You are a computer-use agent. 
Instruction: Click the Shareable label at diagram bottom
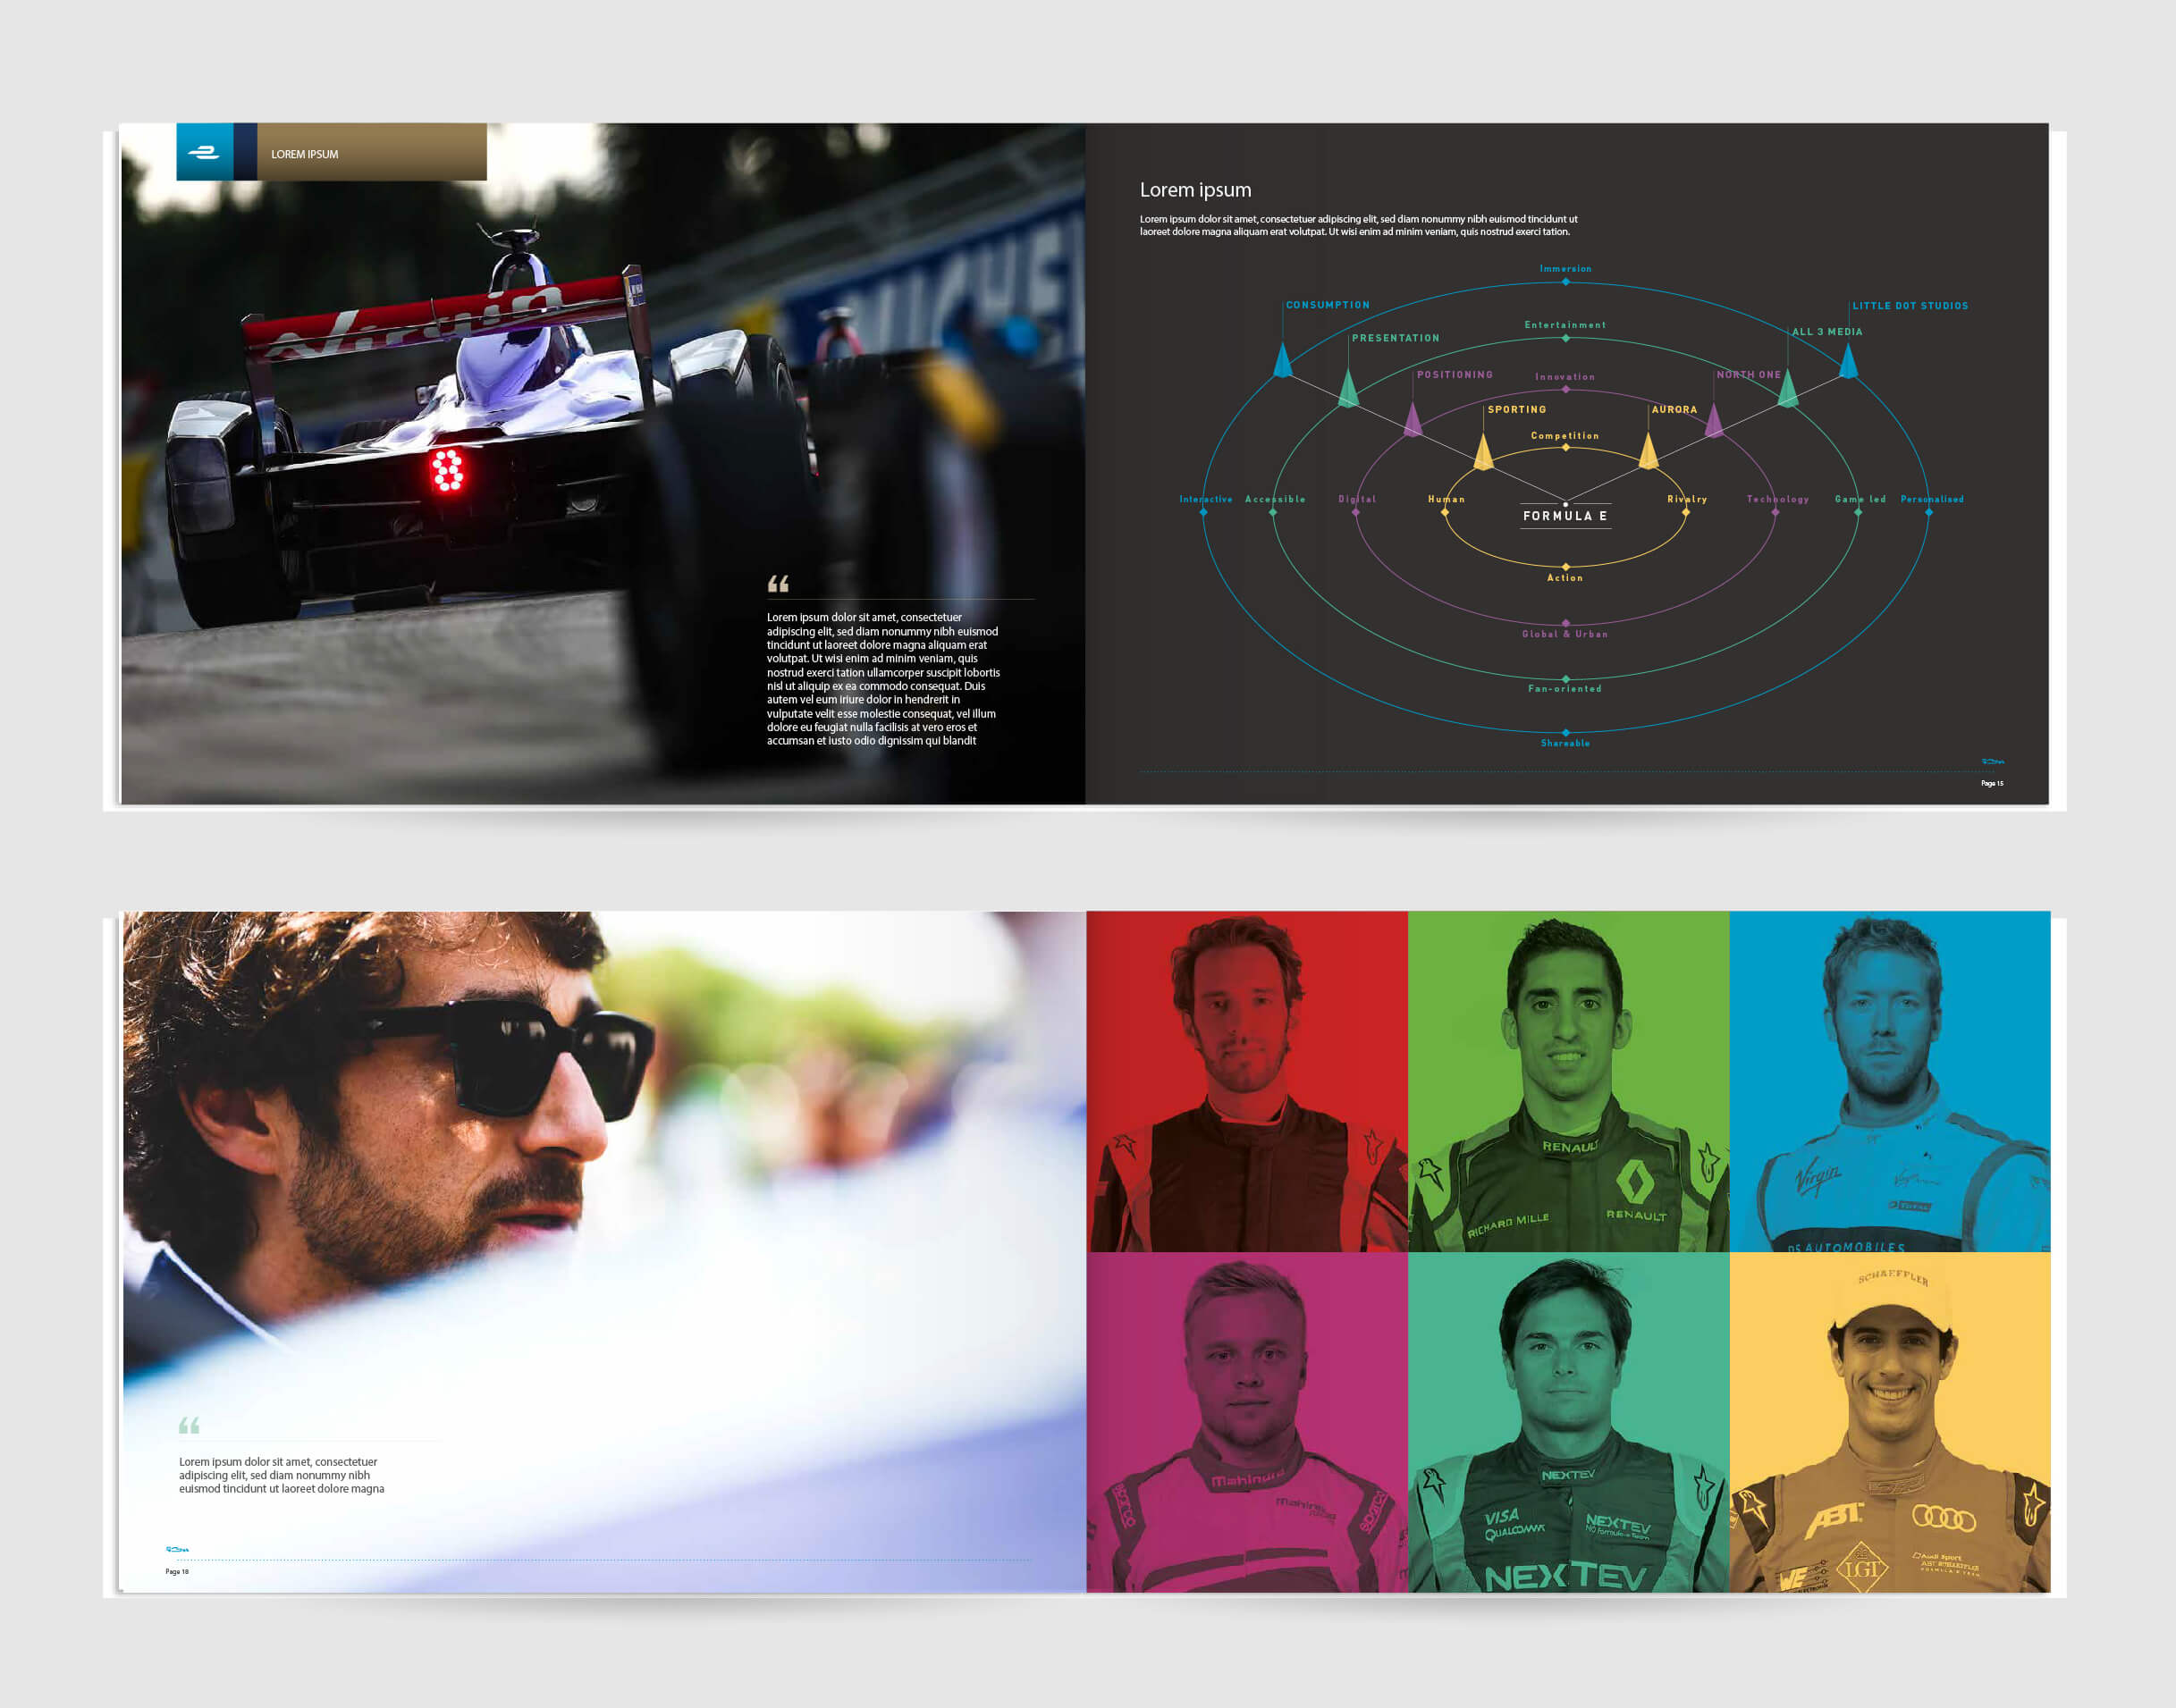(x=1565, y=743)
